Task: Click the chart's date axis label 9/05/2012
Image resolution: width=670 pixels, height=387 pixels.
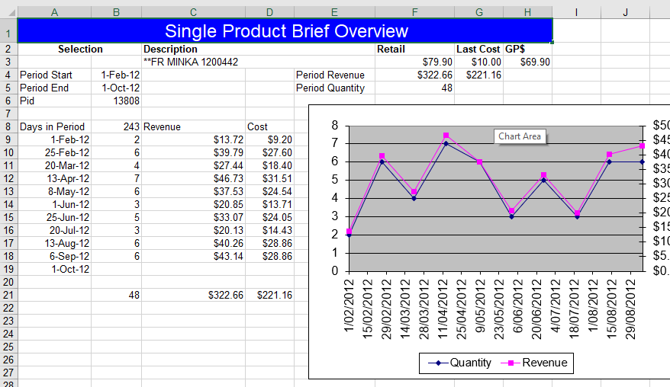Action: (x=480, y=306)
